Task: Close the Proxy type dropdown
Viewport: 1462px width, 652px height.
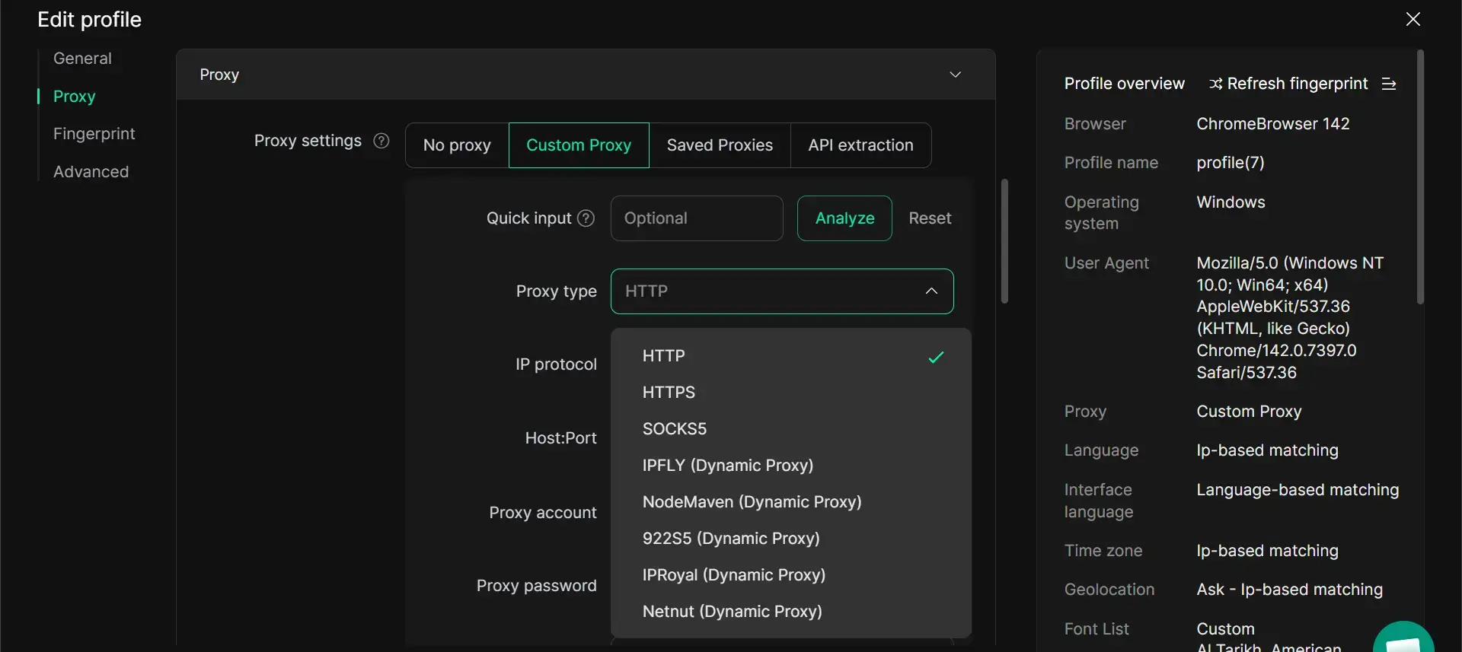Action: [931, 291]
